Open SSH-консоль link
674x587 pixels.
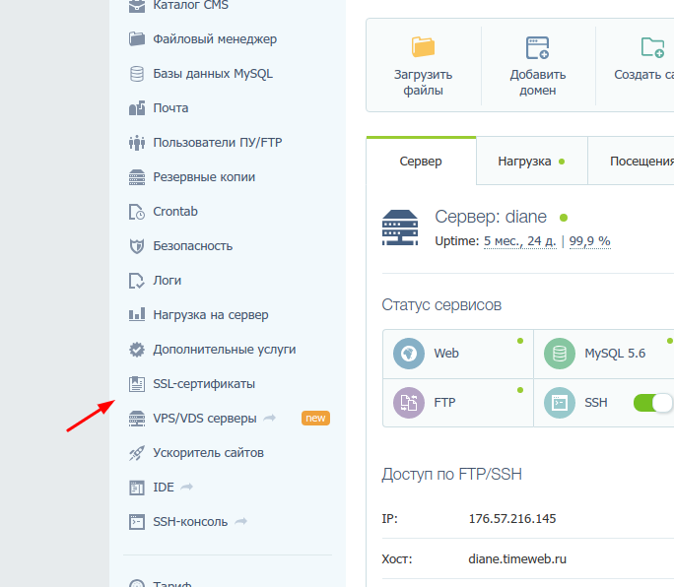coord(190,522)
